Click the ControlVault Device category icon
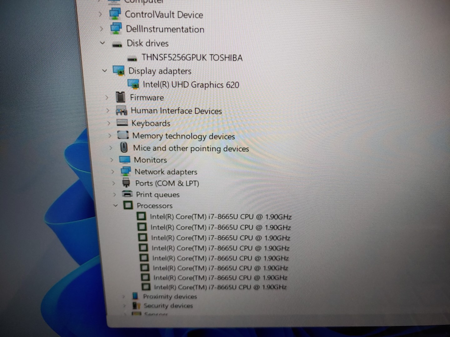This screenshot has height=337, width=450. pos(115,14)
